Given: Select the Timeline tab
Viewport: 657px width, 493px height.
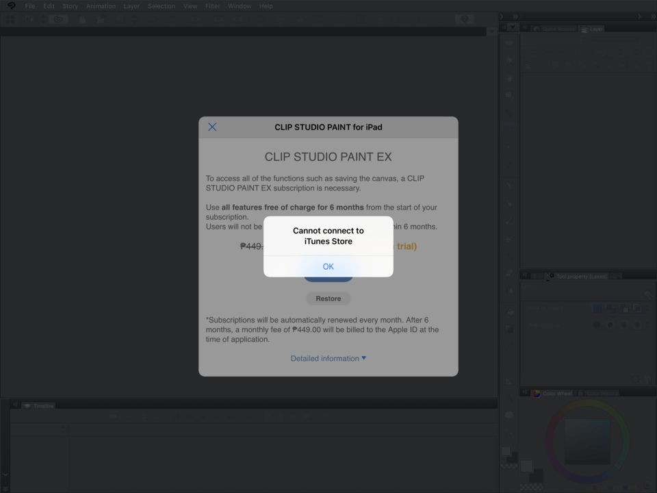Looking at the screenshot, I should tap(38, 406).
